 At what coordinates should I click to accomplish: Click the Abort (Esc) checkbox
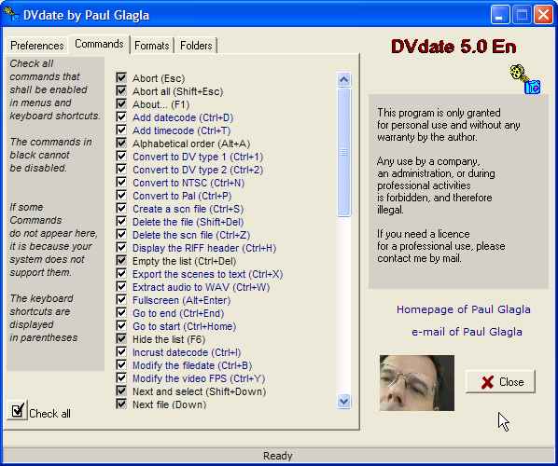121,77
